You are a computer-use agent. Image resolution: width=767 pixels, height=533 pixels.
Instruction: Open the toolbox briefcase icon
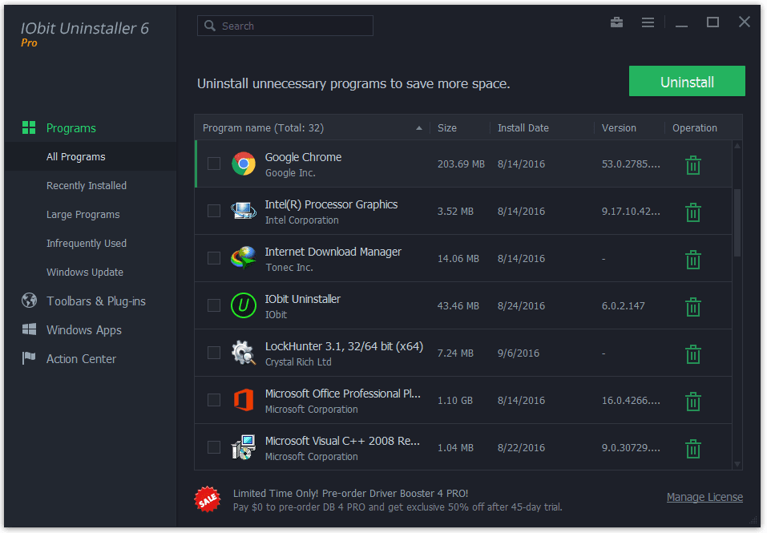tap(616, 22)
